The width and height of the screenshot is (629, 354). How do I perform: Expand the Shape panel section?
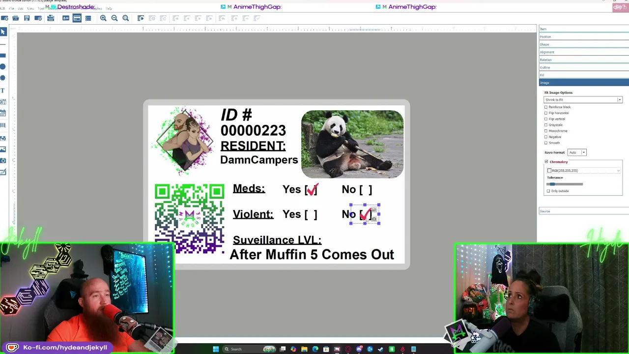pos(584,44)
